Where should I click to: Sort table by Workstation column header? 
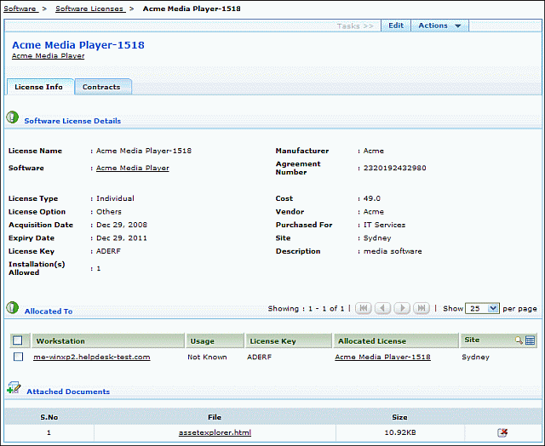click(x=60, y=340)
